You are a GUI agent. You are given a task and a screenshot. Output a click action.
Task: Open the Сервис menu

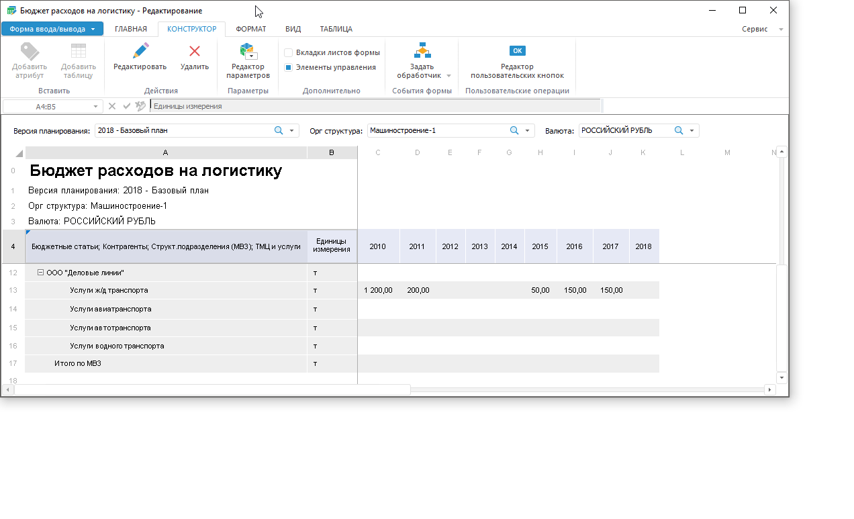[x=755, y=30]
